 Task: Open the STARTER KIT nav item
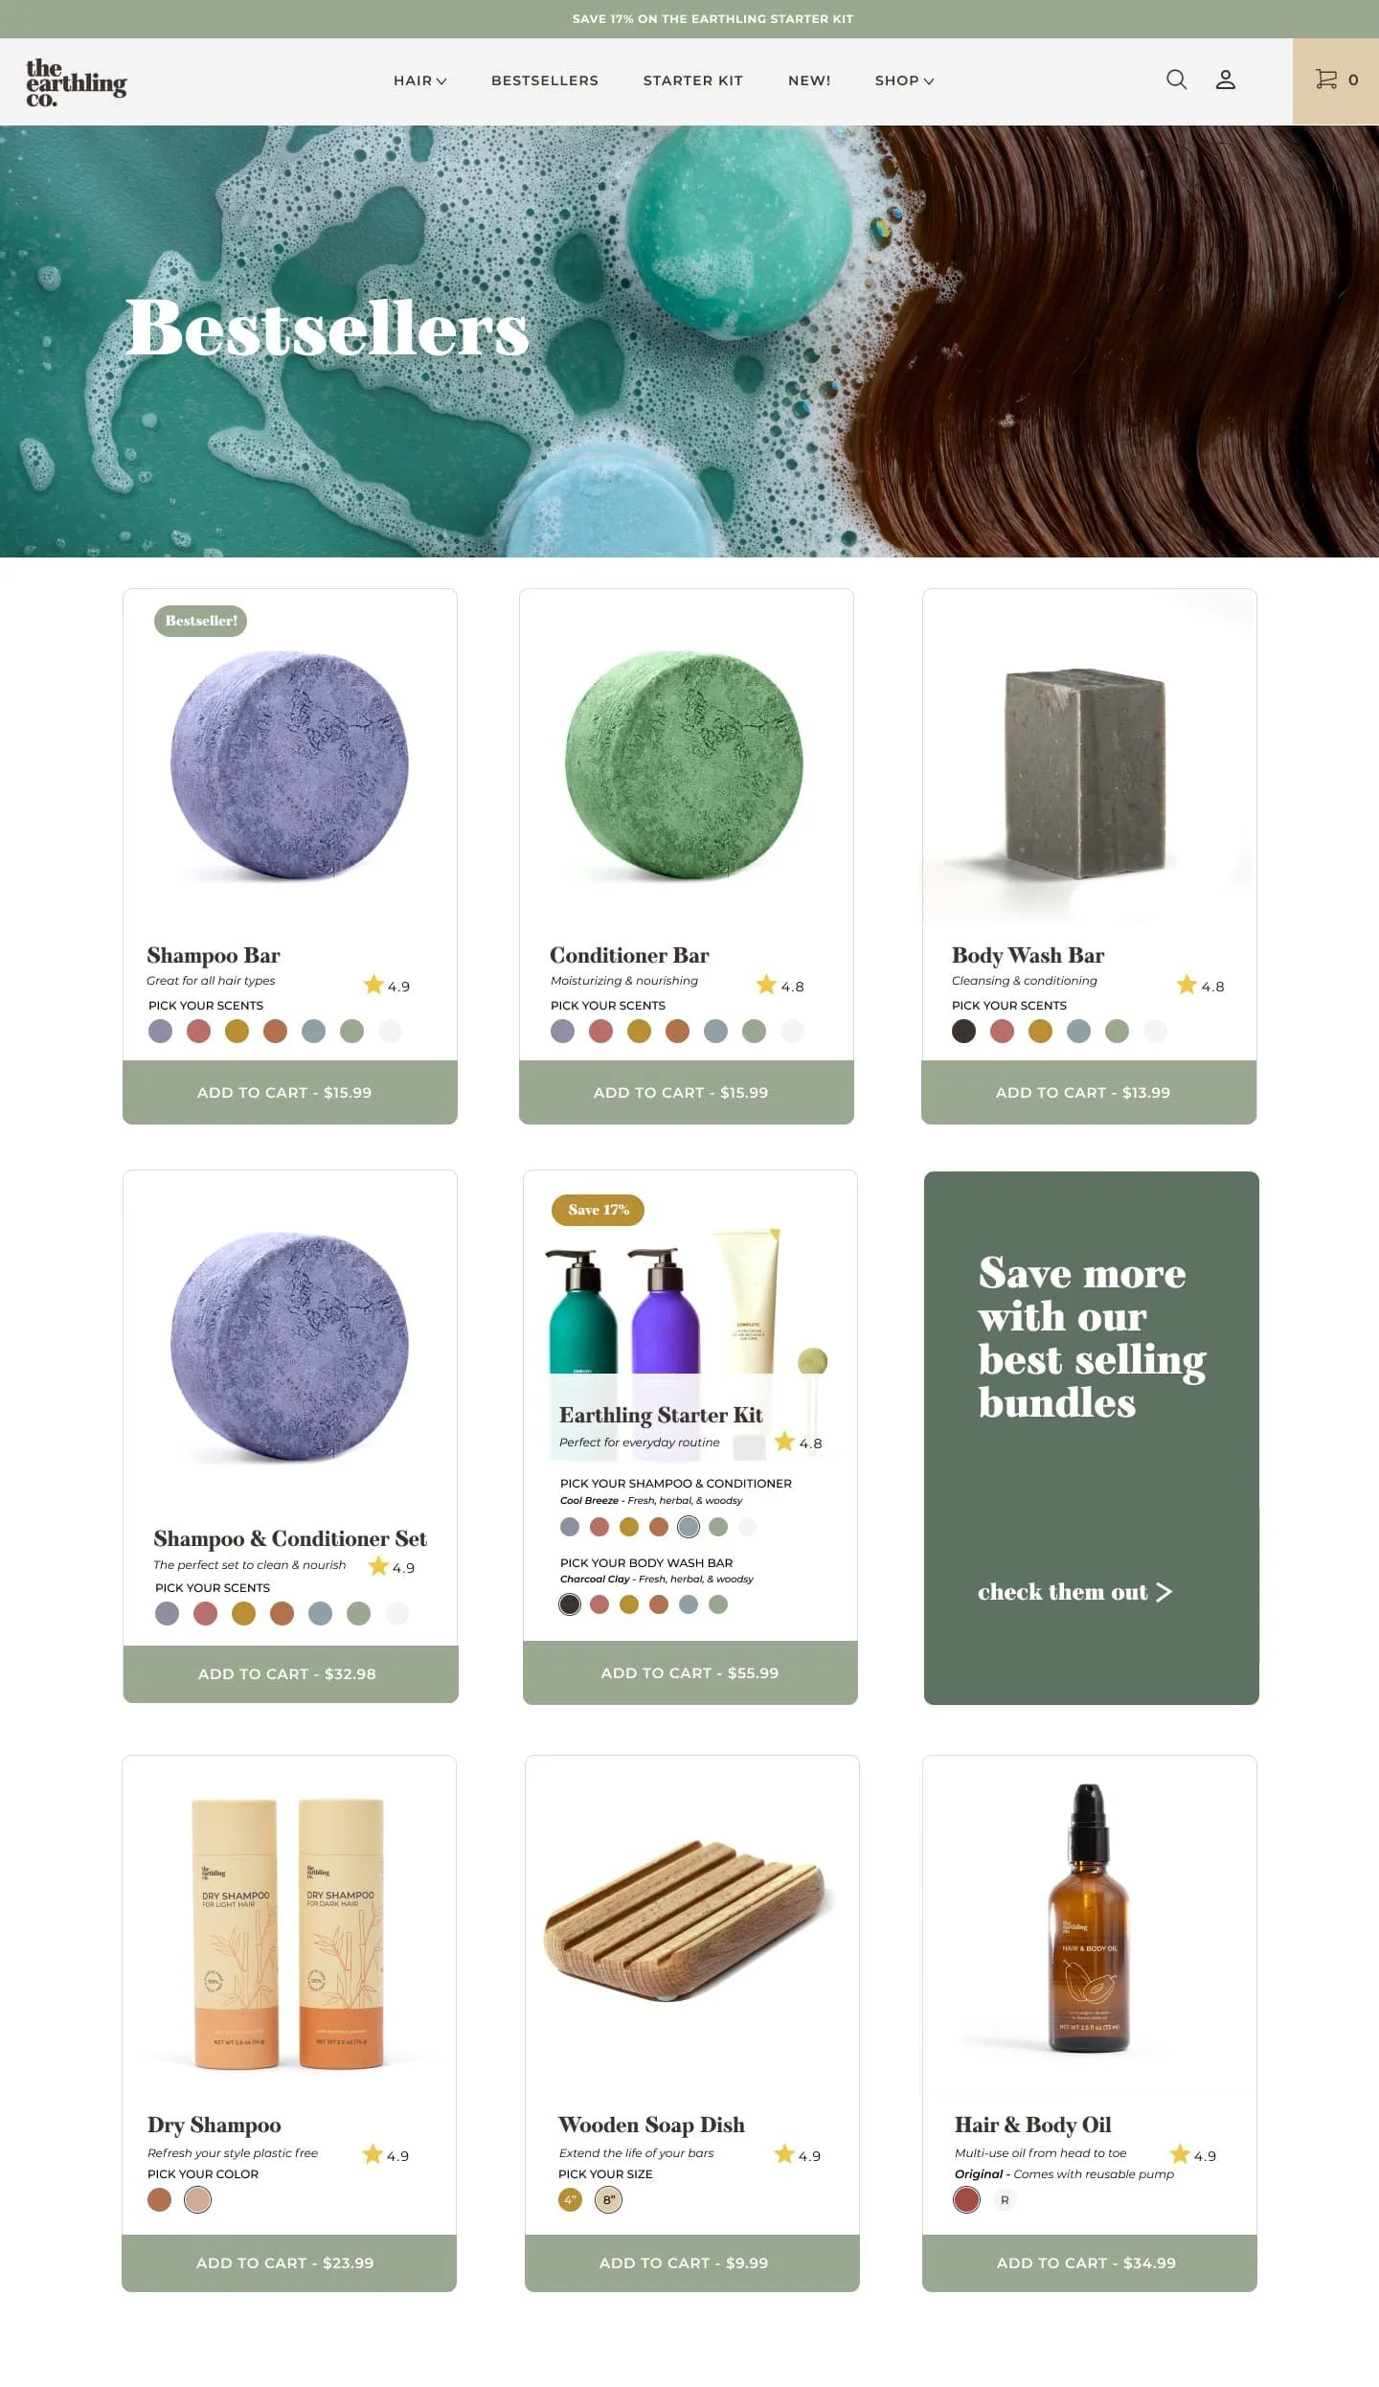693,80
